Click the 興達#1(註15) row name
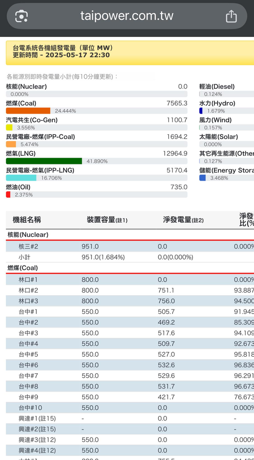The width and height of the screenshot is (254, 460). tap(37, 418)
